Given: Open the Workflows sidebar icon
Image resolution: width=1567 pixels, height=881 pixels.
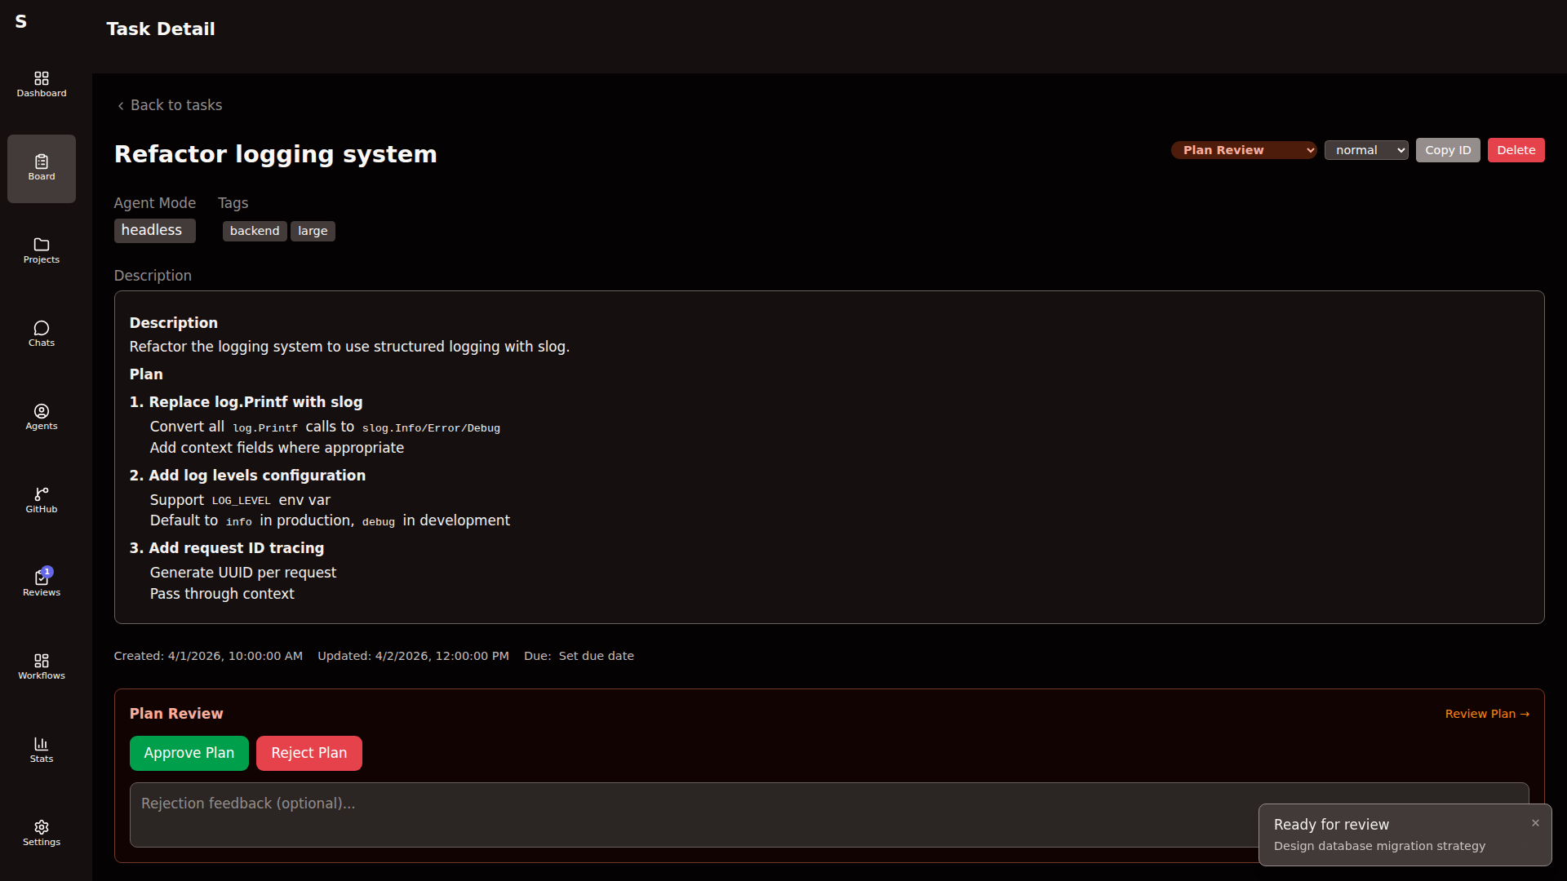Looking at the screenshot, I should (42, 666).
